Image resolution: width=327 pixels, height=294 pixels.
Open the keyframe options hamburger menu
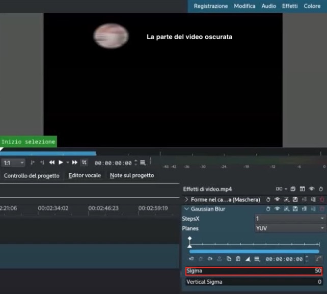[x=257, y=259]
